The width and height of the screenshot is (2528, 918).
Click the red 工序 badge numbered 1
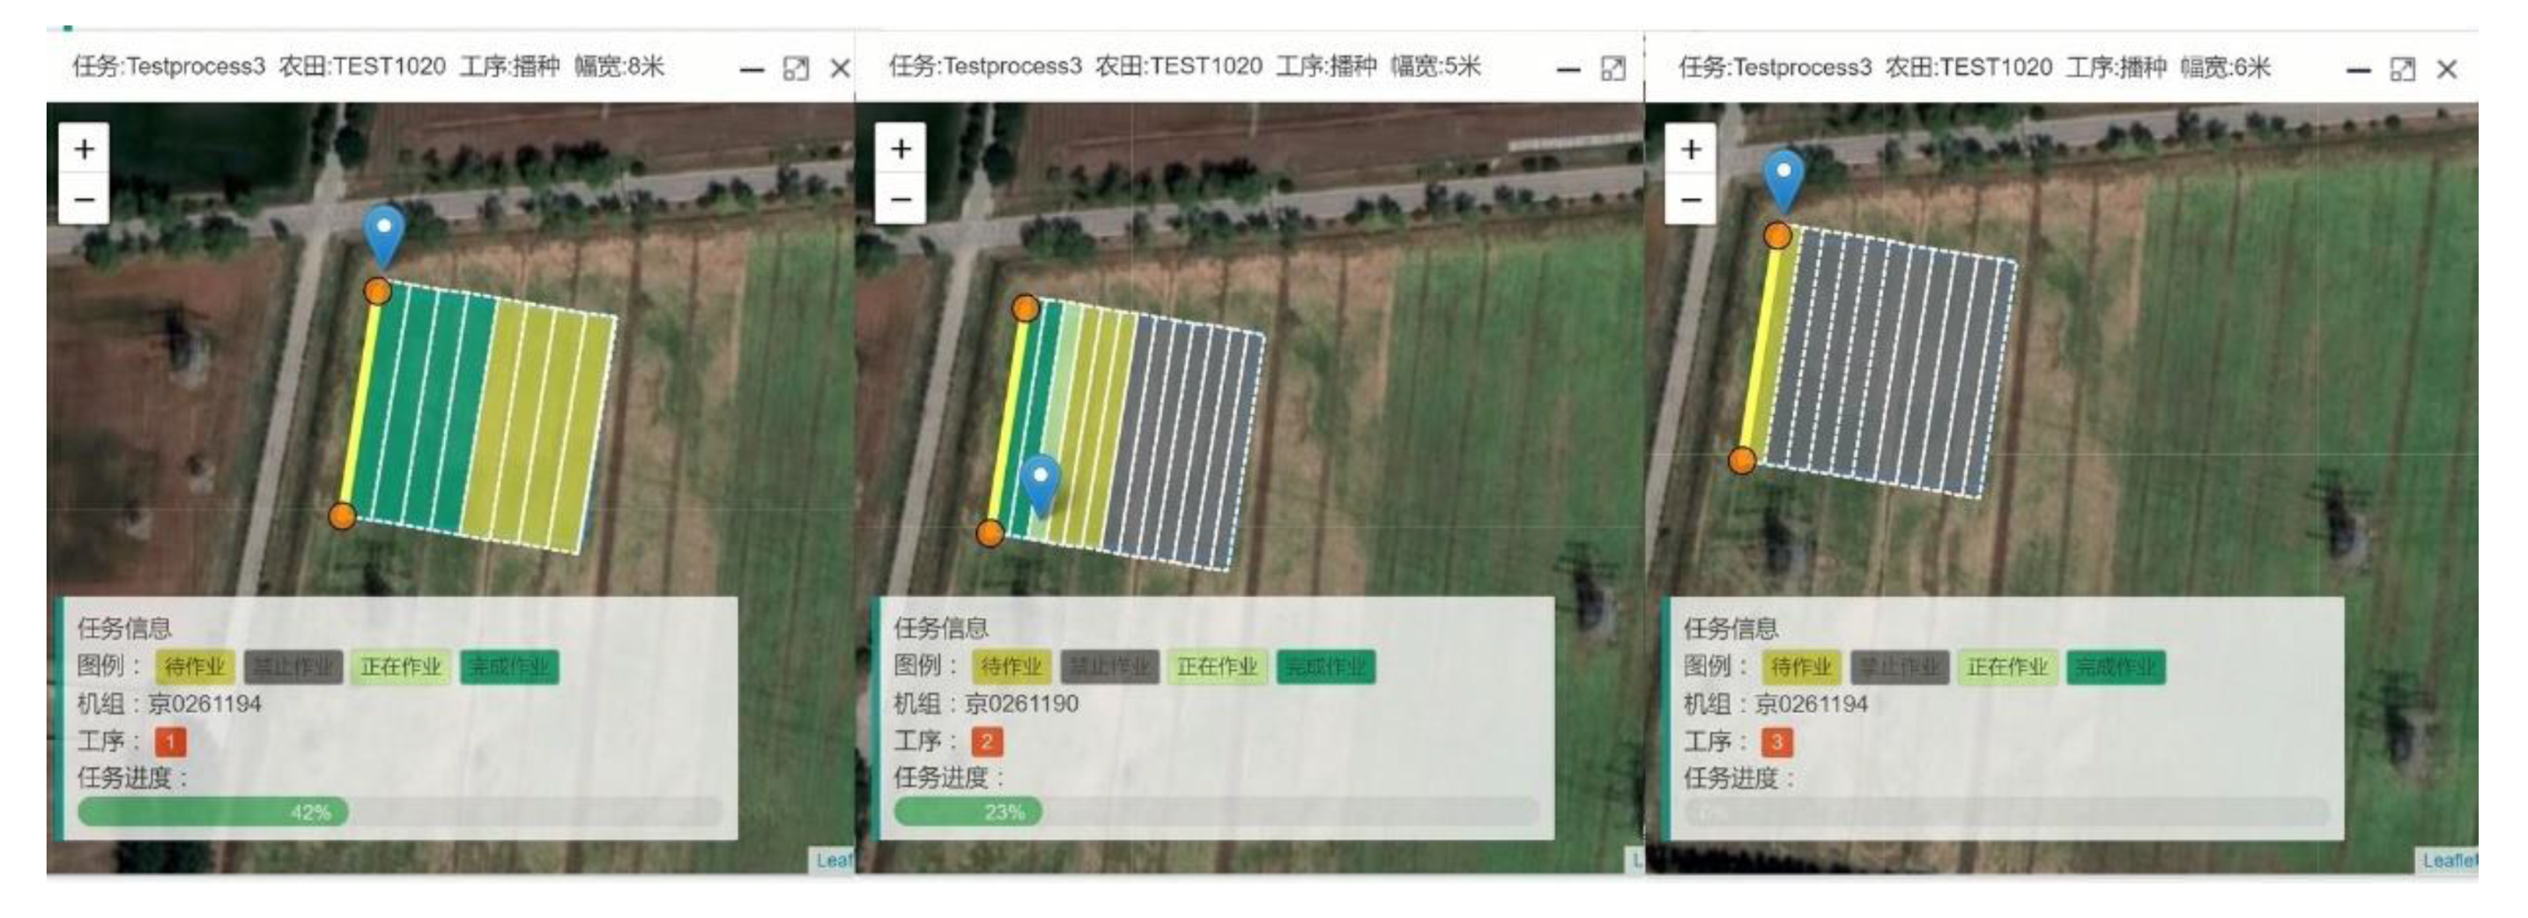[171, 742]
